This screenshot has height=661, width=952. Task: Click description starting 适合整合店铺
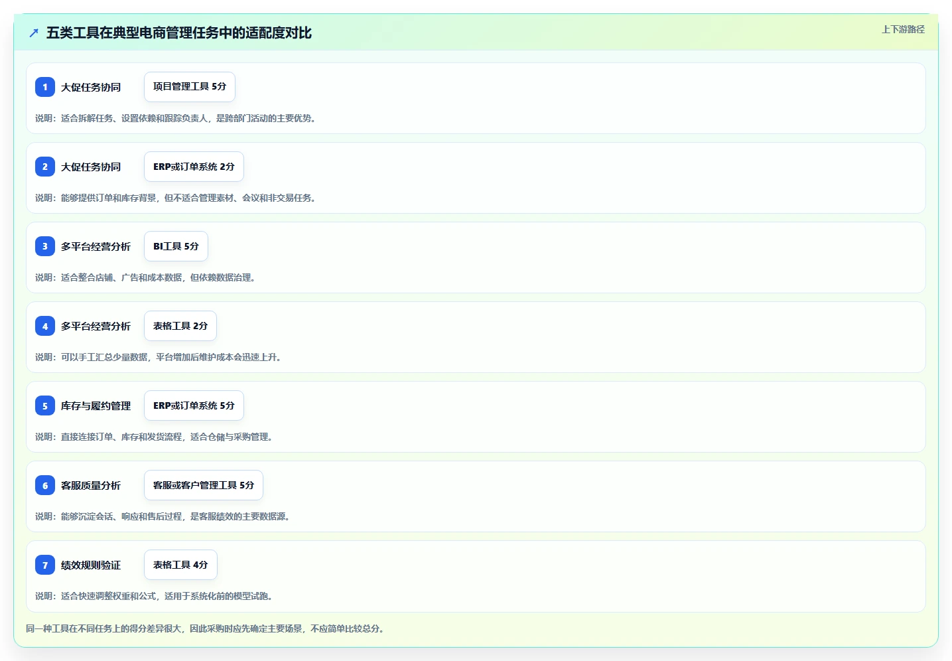click(147, 277)
